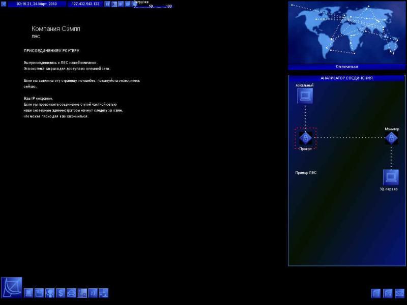Screen dimensions: 407x305
Task: Pause the game using the pause speed button
Action: (x=107, y=4)
